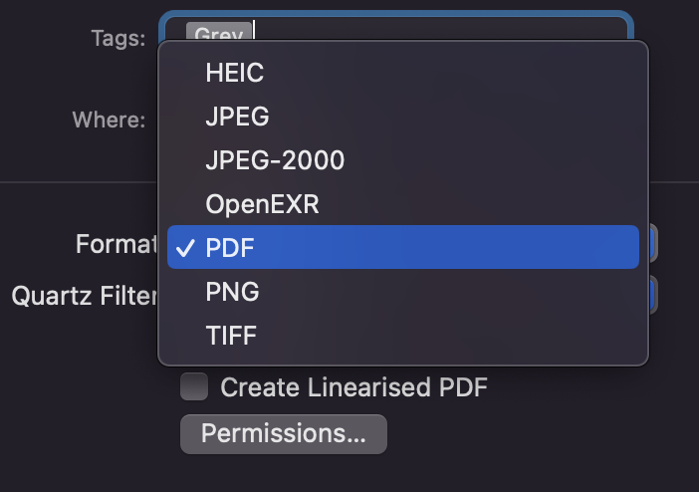Pick the JPEG-2000 format option
Image resolution: width=699 pixels, height=492 pixels.
275,159
